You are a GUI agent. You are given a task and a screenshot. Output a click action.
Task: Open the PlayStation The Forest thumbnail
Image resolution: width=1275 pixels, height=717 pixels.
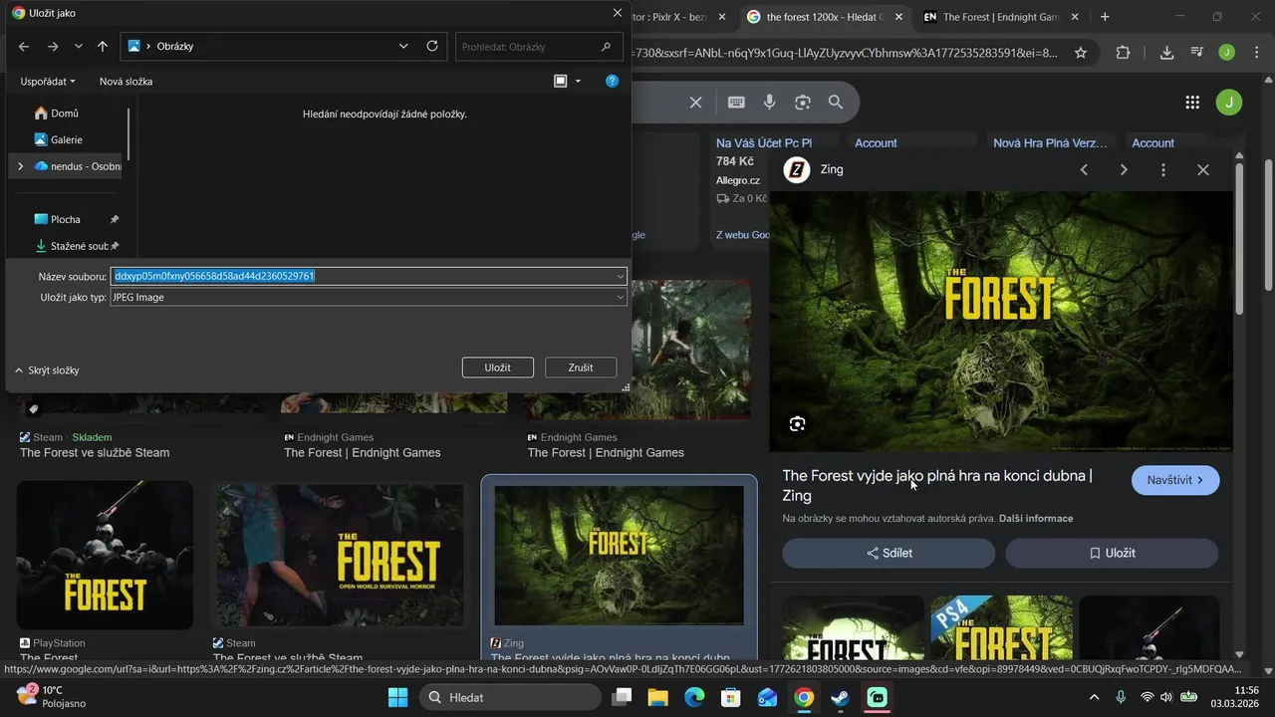click(x=105, y=556)
